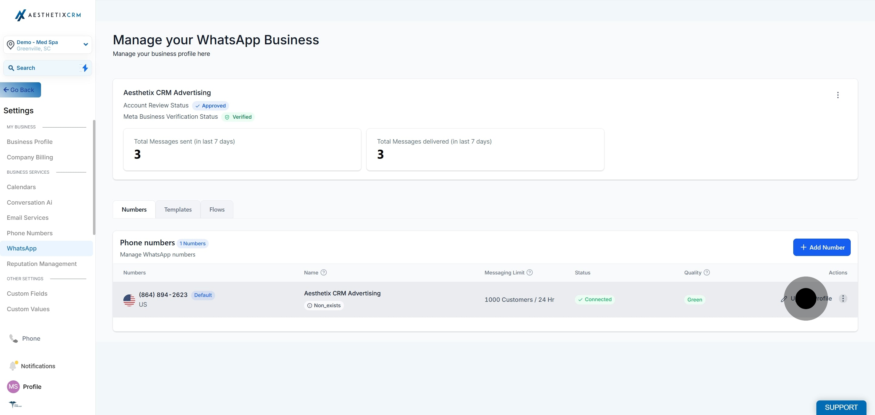
Task: Click the AesthetixCRM logo
Action: point(48,15)
